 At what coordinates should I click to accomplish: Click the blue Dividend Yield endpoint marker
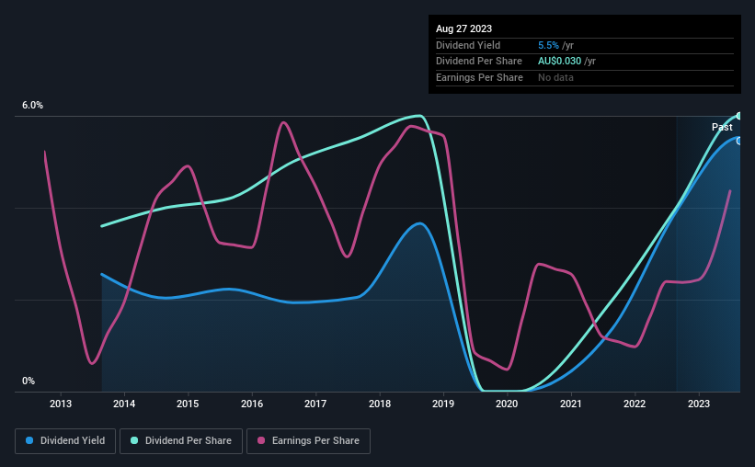tap(739, 141)
